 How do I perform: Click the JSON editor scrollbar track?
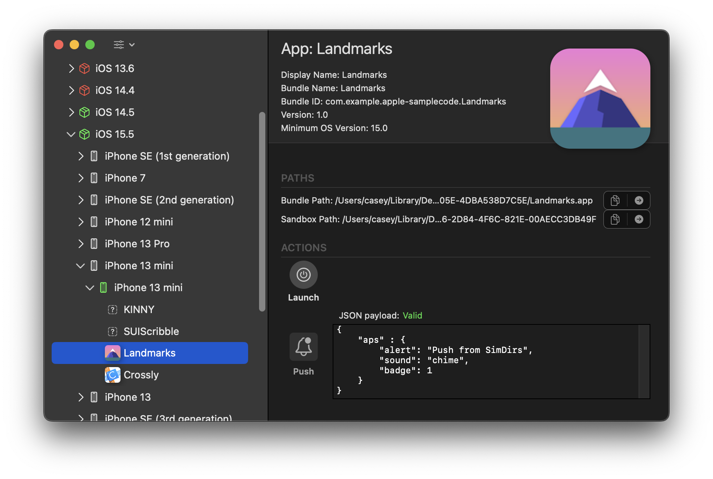pyautogui.click(x=644, y=362)
